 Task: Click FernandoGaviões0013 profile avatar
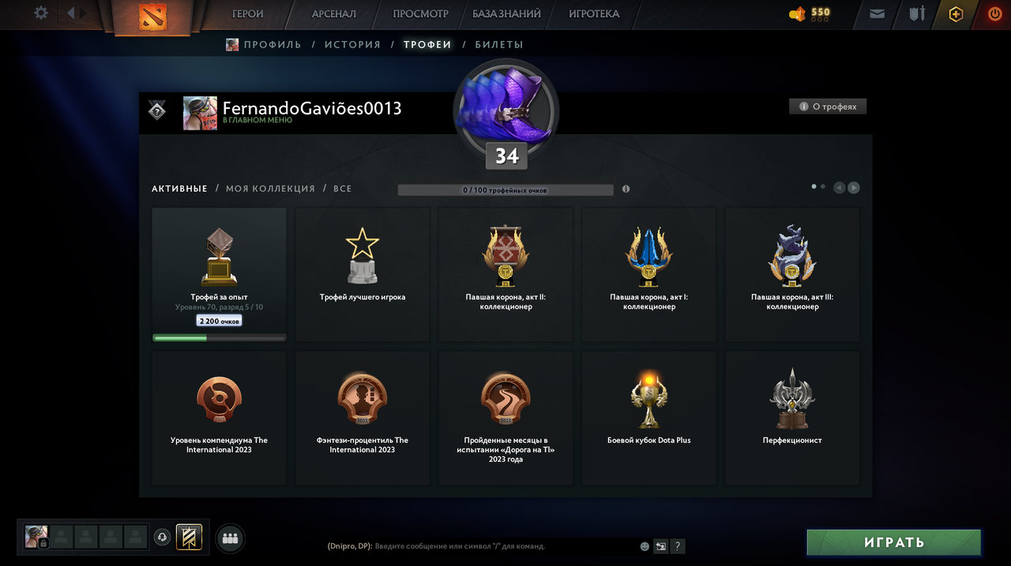[x=200, y=114]
